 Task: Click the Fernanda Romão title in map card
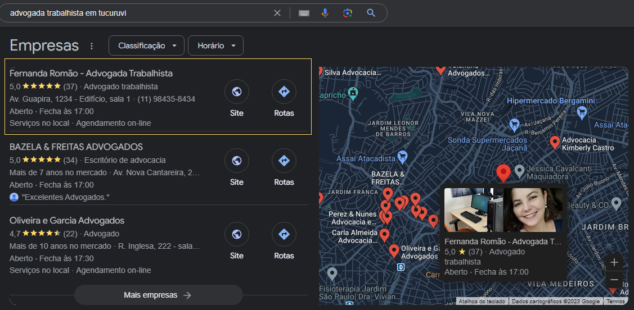click(x=503, y=242)
